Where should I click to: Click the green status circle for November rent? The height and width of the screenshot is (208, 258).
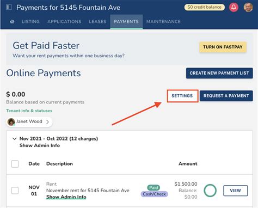[210, 191]
